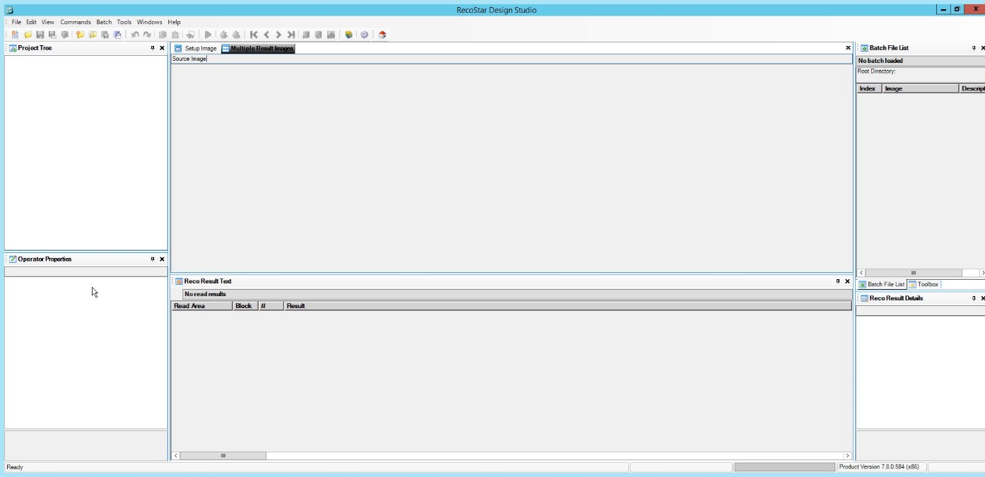This screenshot has height=477, width=985.
Task: Go to next image arrow icon
Action: 278,35
